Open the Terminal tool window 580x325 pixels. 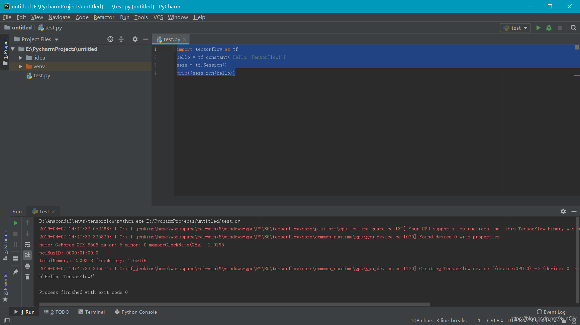(x=92, y=312)
